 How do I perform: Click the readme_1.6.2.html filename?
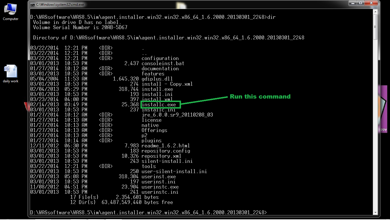tap(166, 146)
